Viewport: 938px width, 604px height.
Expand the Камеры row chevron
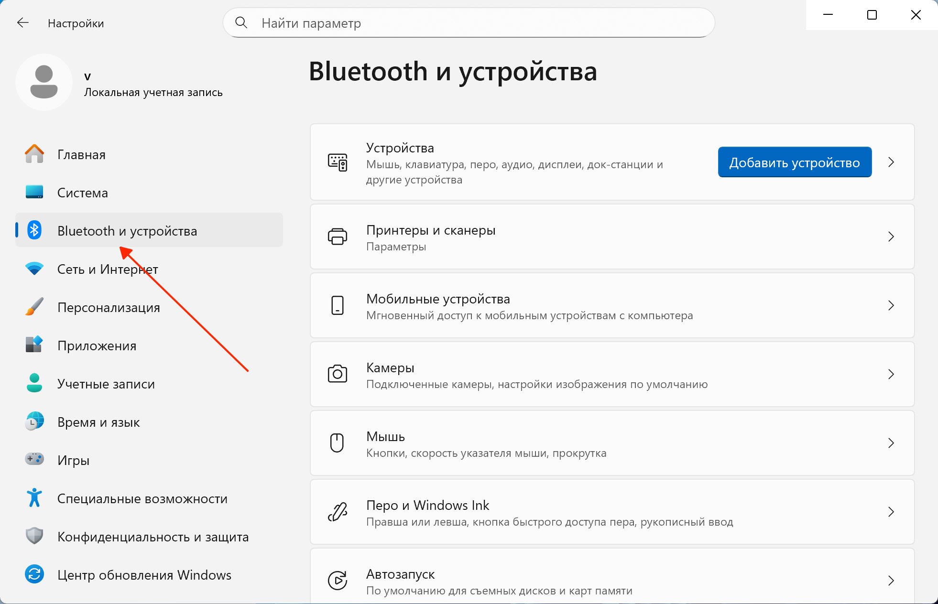point(891,374)
